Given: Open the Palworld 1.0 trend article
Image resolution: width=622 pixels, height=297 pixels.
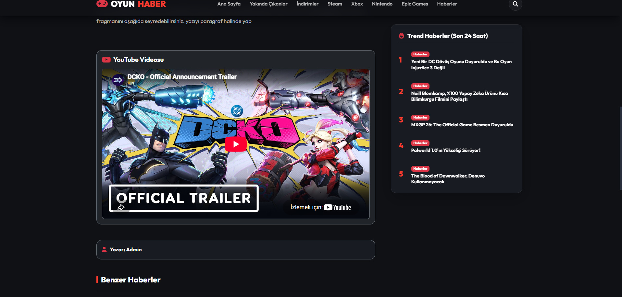Looking at the screenshot, I should pos(446,150).
